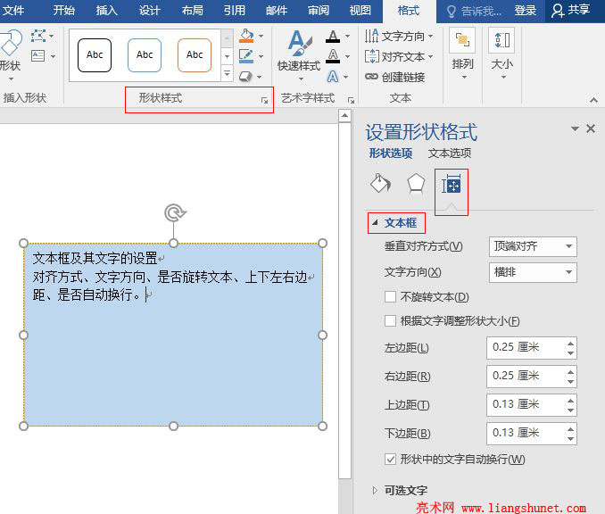Switch to the 审阅 tab
The image size is (605, 514).
coord(319,11)
